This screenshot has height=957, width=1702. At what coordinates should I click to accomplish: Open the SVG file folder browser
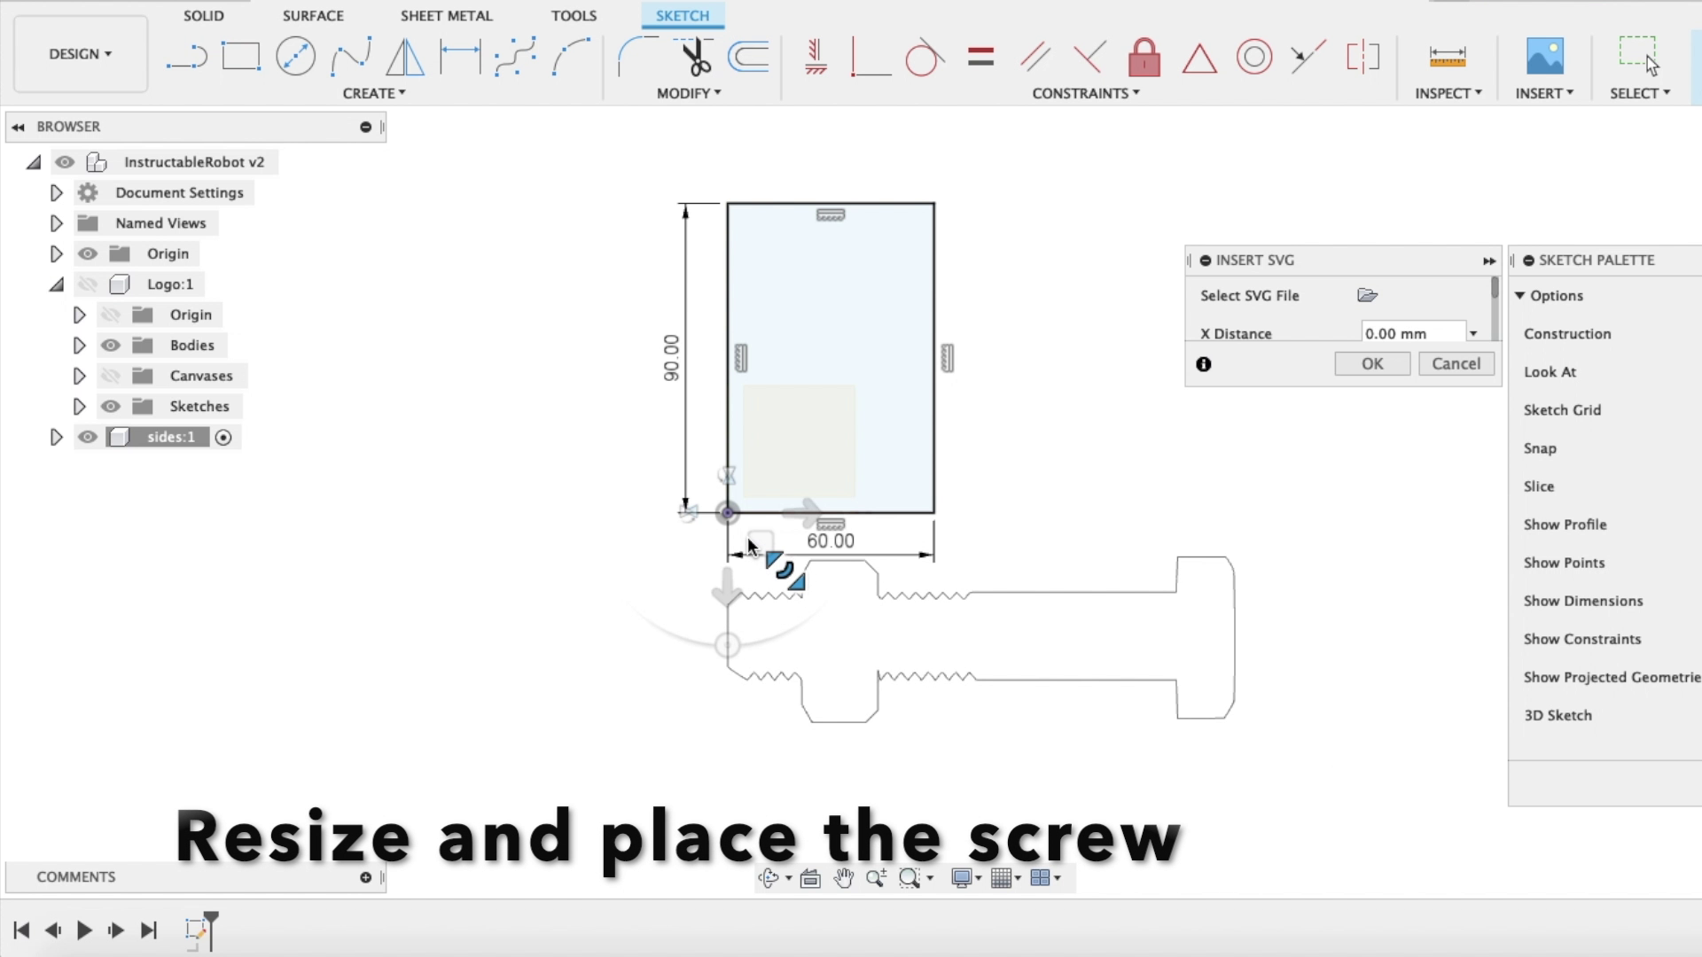[1367, 295]
